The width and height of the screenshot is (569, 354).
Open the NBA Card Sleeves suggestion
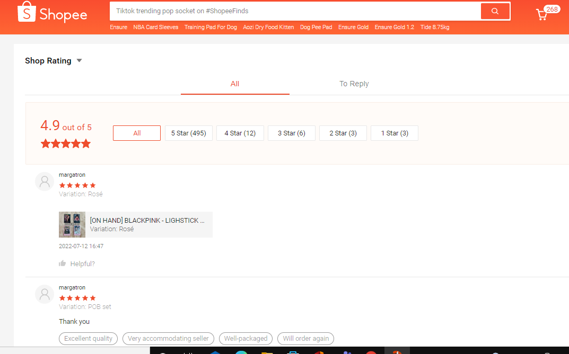pyautogui.click(x=156, y=27)
